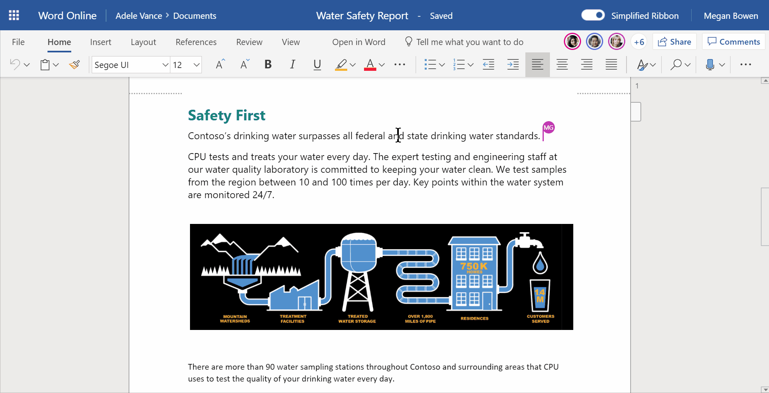The height and width of the screenshot is (393, 769).
Task: Go to Adele Vance breadcrumb link
Action: coord(139,16)
